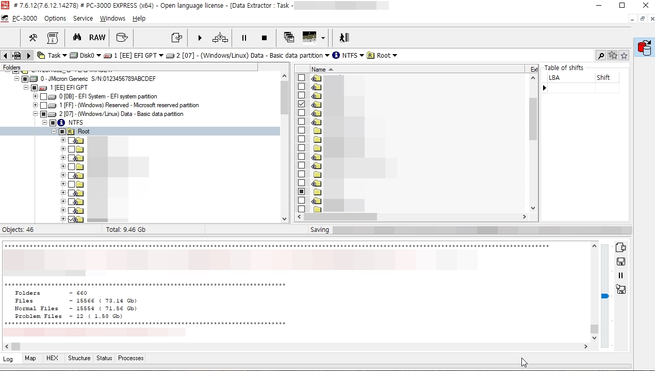Click the navigation history icon between arrows
This screenshot has height=371, width=655.
(17, 56)
